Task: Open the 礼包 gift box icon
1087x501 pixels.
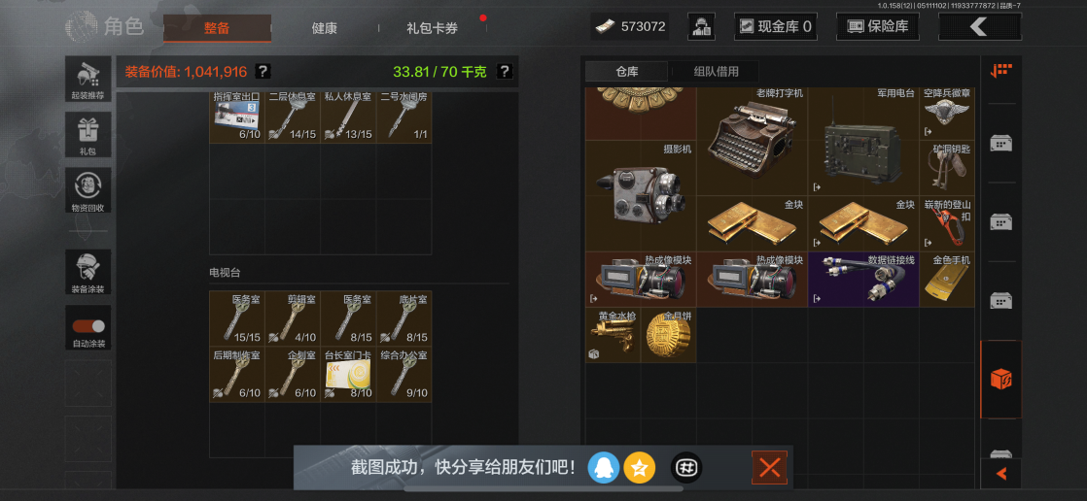Action: click(x=88, y=134)
